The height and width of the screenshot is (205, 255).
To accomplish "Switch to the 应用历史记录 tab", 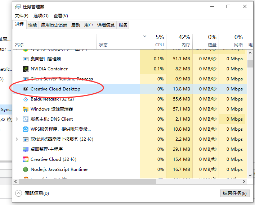I will click(x=54, y=25).
